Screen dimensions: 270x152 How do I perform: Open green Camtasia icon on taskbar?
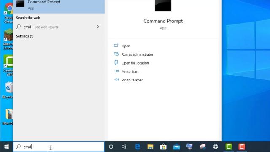click(x=229, y=147)
